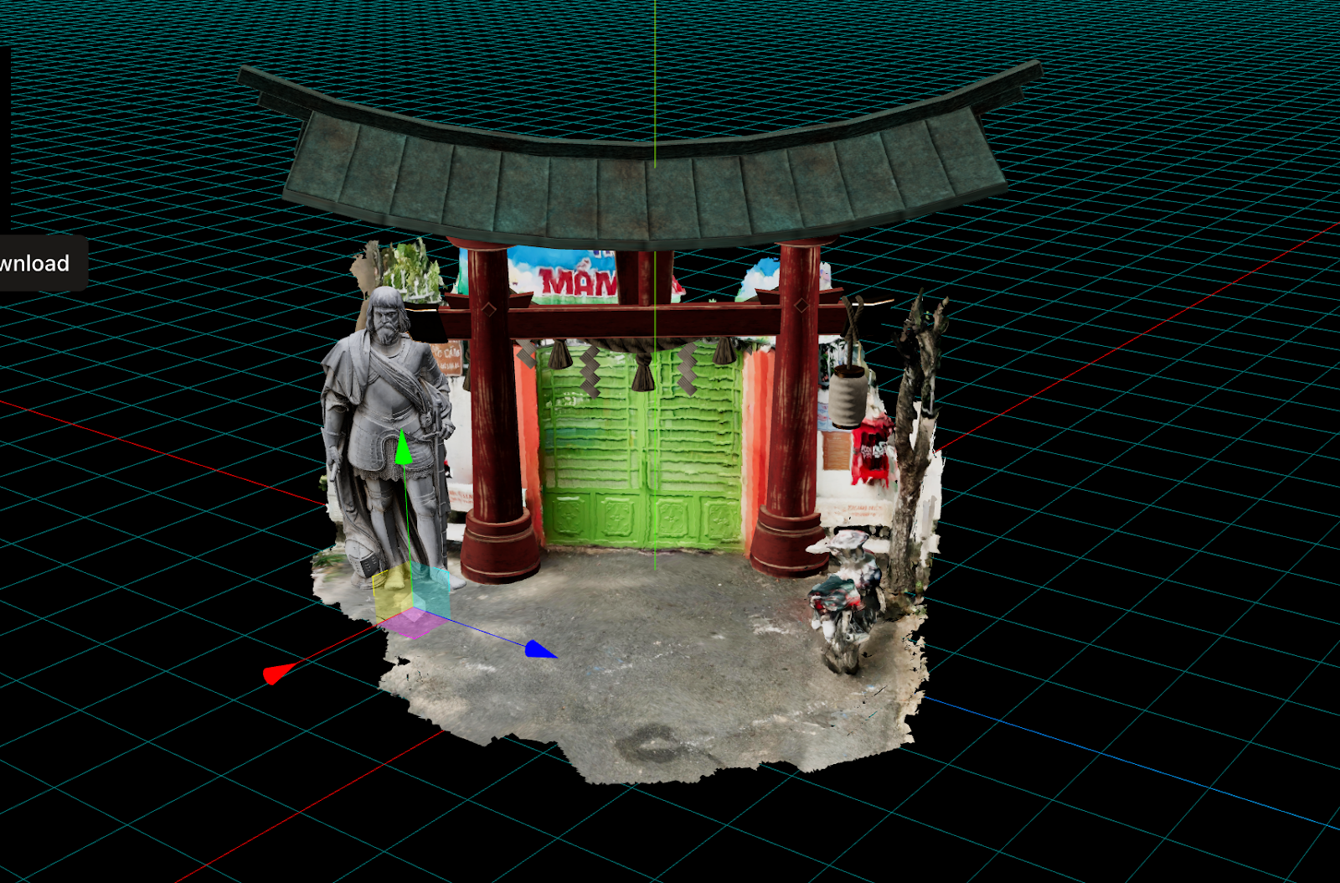The height and width of the screenshot is (883, 1340).
Task: Click the statue's bearded head
Action: coord(387,314)
